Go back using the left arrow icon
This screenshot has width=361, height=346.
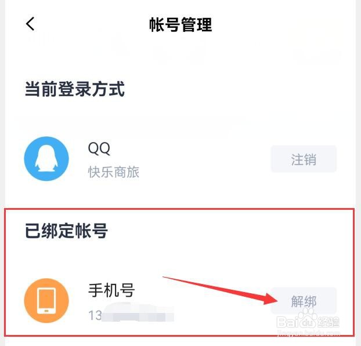pos(30,24)
